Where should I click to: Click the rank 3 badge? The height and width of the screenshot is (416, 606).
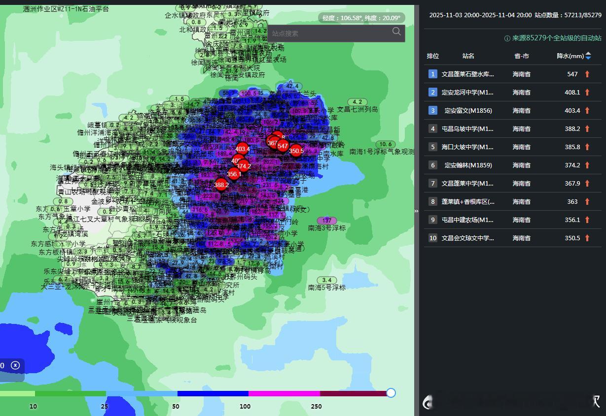coord(432,110)
